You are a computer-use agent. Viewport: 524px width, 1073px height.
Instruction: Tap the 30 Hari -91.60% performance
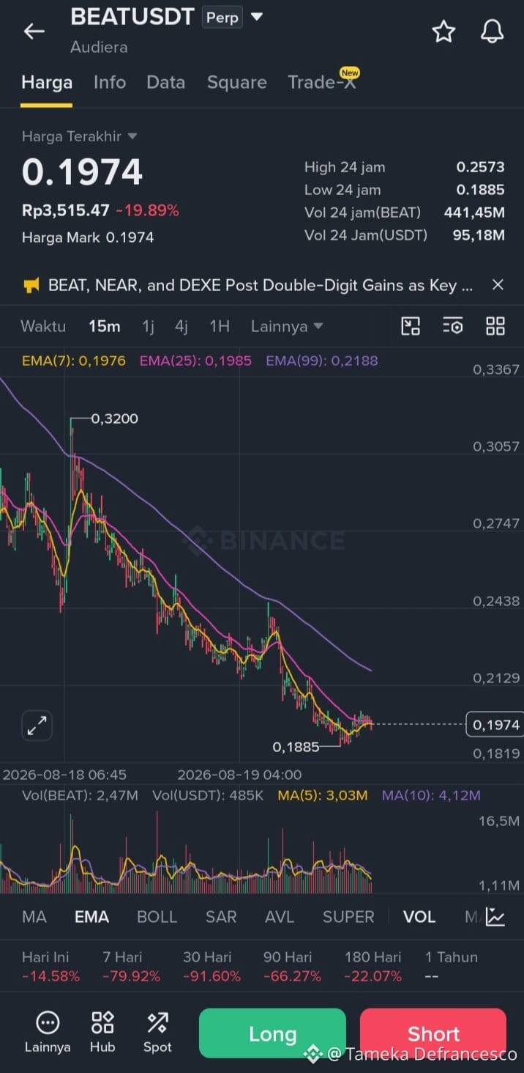coord(212,967)
